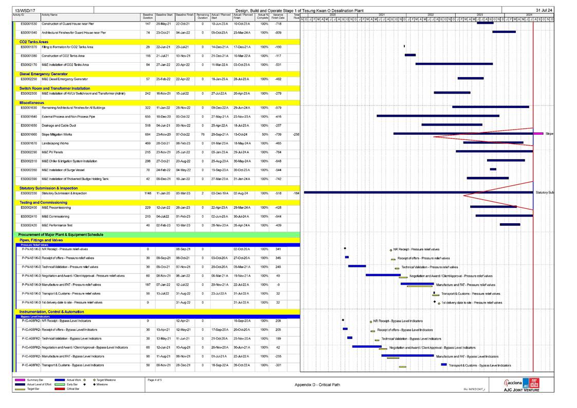Click the Landscaping Works Gantt bar
The width and height of the screenshot is (577, 408).
pyautogui.click(x=493, y=143)
